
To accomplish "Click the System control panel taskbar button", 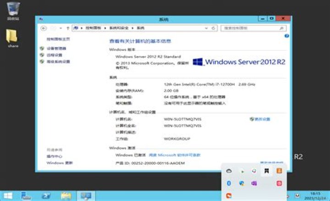I will (x=86, y=196).
